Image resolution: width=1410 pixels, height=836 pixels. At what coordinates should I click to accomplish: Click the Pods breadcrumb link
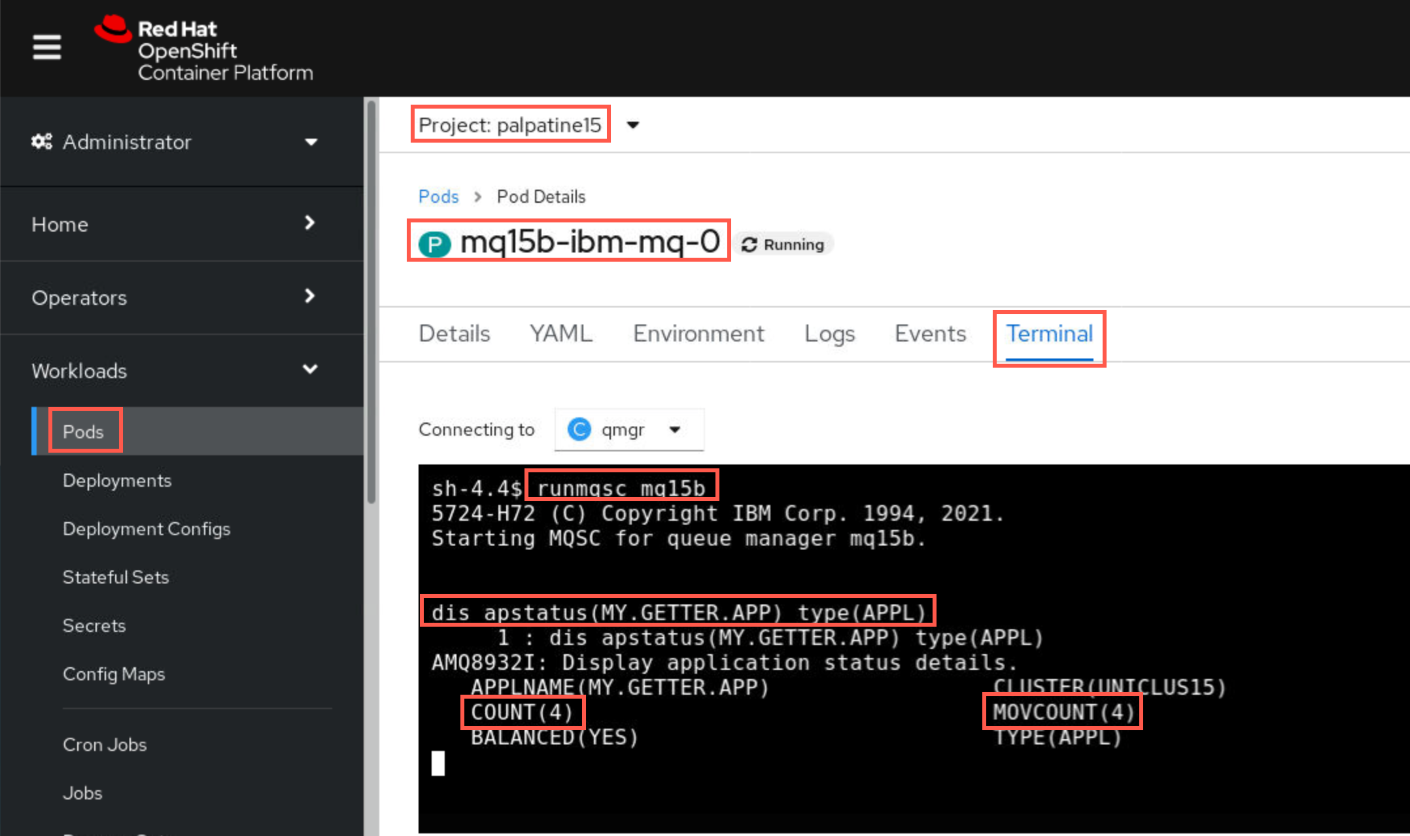point(439,196)
